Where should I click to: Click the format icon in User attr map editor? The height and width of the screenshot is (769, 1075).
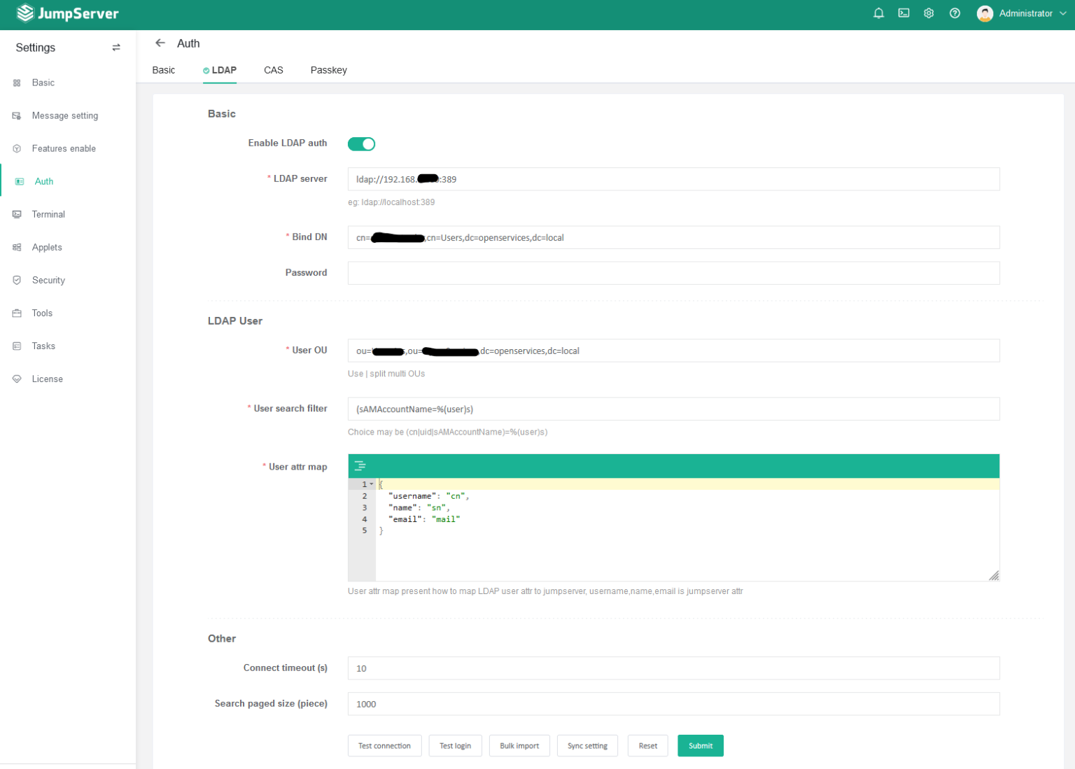pyautogui.click(x=360, y=466)
